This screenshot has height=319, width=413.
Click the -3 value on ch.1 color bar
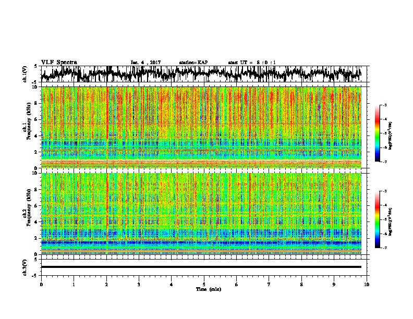click(384, 105)
